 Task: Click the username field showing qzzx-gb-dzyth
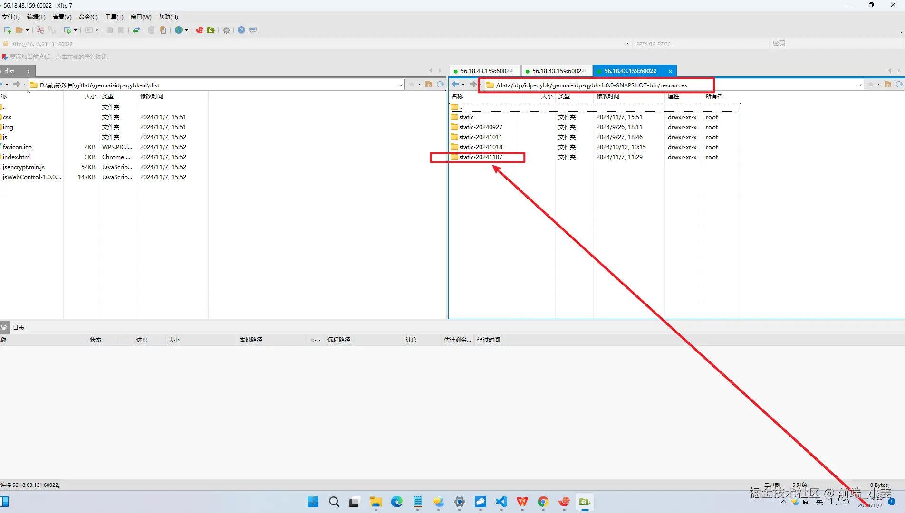[700, 43]
